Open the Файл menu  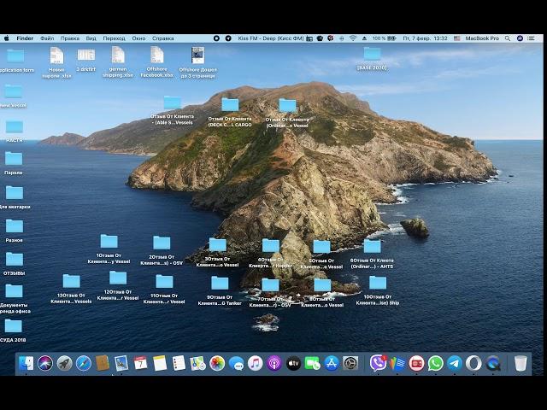pos(47,38)
